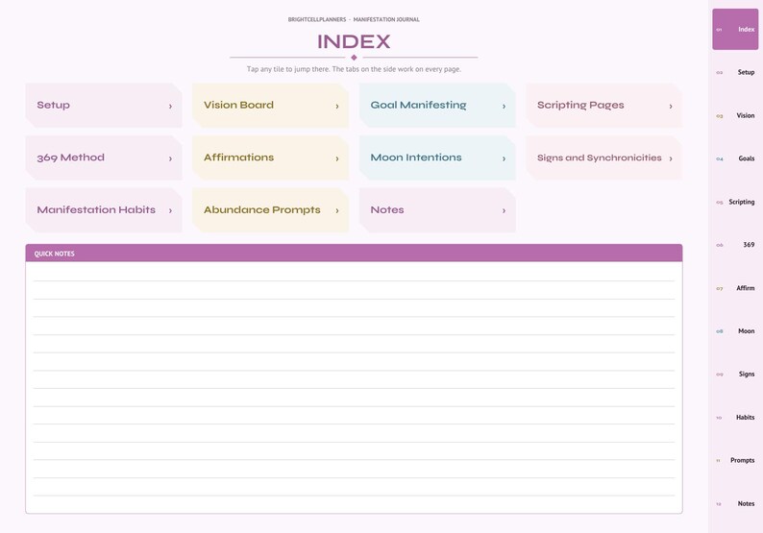Image resolution: width=763 pixels, height=533 pixels.
Task: Click the chevron on Abundance Prompts tile
Action: click(x=336, y=210)
